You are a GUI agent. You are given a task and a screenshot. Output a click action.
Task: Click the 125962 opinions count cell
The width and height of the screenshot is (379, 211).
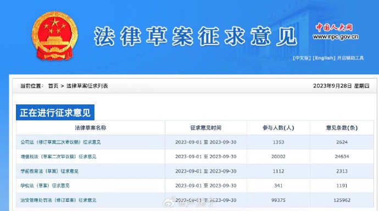click(342, 200)
